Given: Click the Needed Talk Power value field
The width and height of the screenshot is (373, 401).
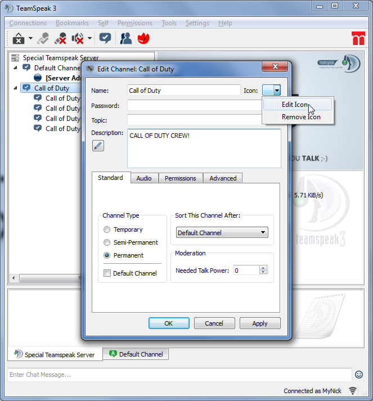Looking at the screenshot, I should pos(246,271).
